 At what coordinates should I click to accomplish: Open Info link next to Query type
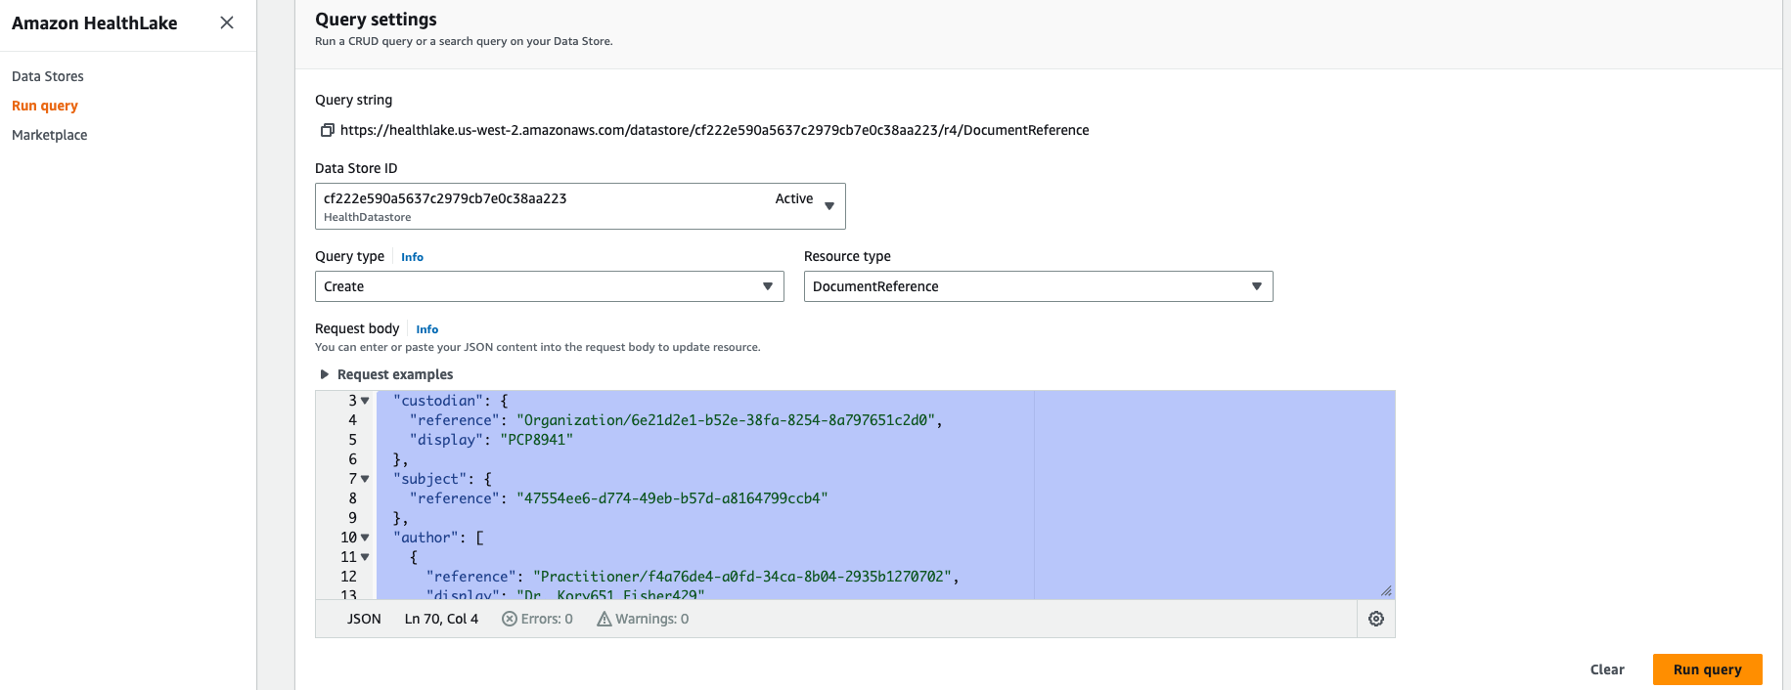(x=412, y=257)
